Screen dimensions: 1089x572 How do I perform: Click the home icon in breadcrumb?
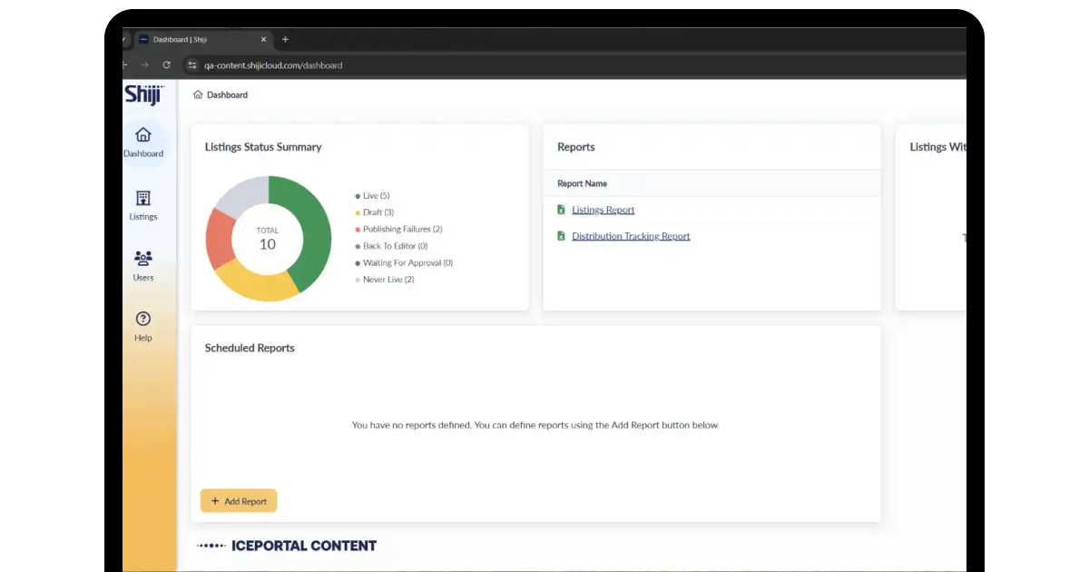click(x=198, y=94)
